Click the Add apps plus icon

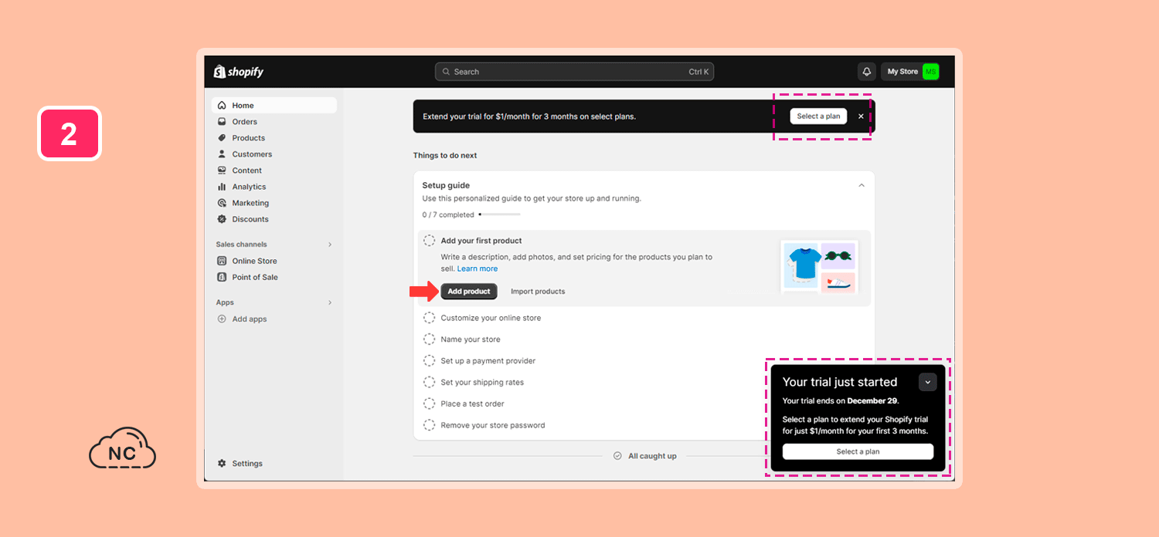pos(222,319)
